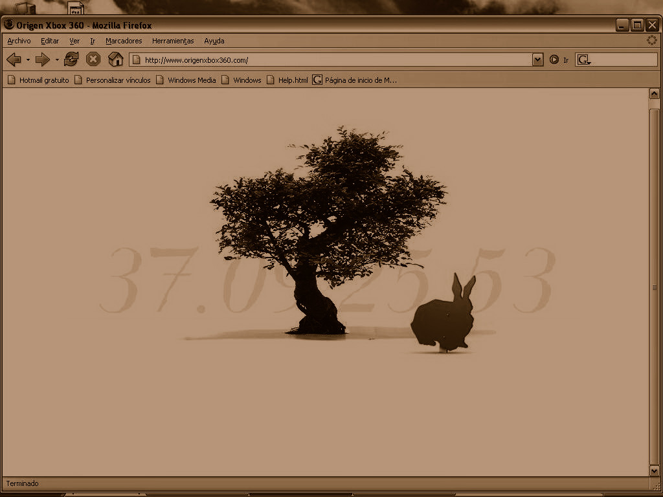Open the Windows Media bookmark
The width and height of the screenshot is (663, 497).
pos(186,80)
